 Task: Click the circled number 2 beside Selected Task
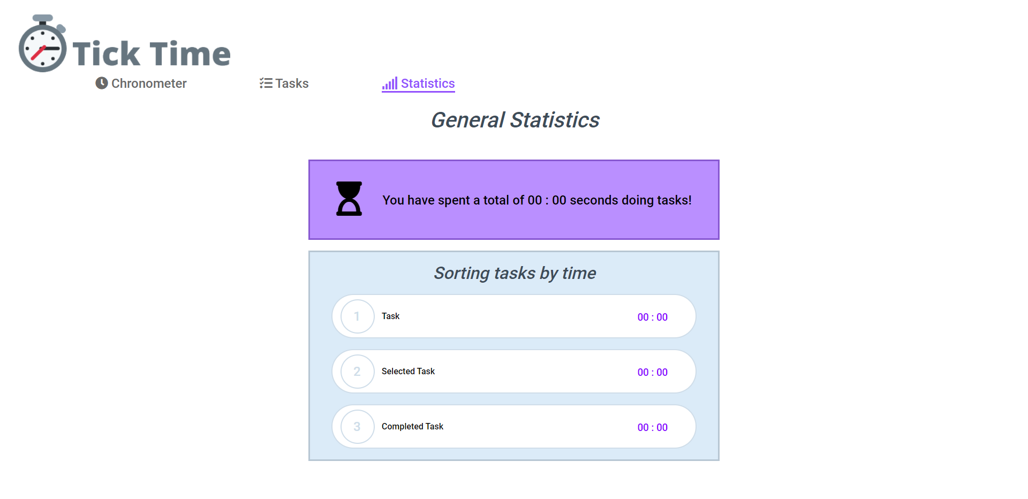tap(356, 371)
